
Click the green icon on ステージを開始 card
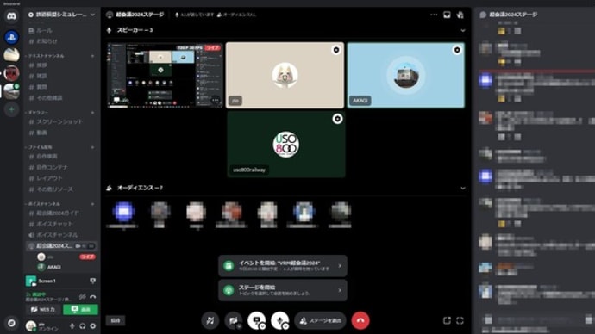click(x=229, y=290)
